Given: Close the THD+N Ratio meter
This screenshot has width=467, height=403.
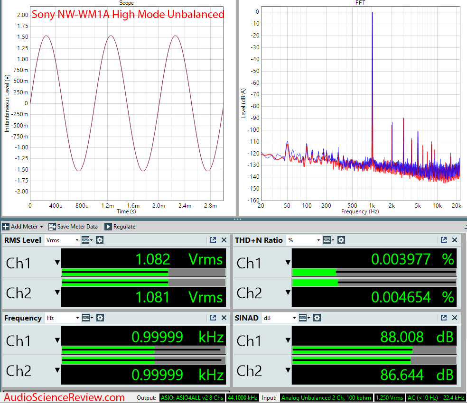Looking at the screenshot, I should (455, 240).
